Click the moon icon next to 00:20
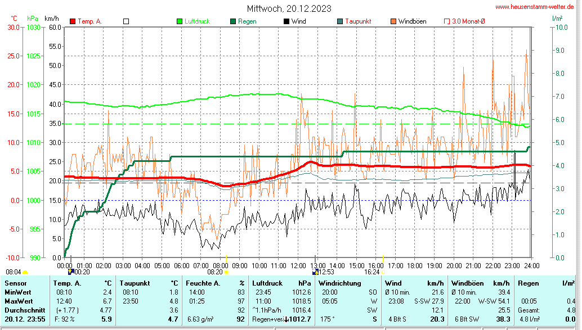 click(x=70, y=272)
